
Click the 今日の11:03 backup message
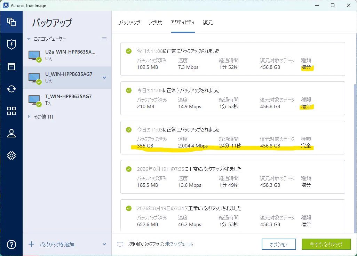178,130
